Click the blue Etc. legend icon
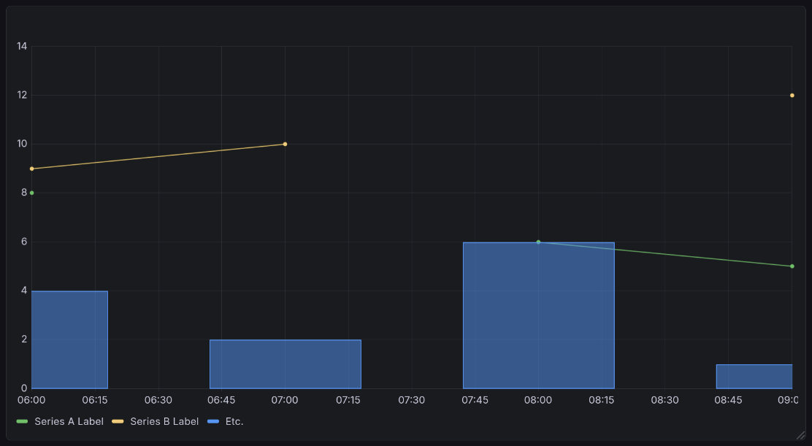The height and width of the screenshot is (446, 812). point(212,421)
